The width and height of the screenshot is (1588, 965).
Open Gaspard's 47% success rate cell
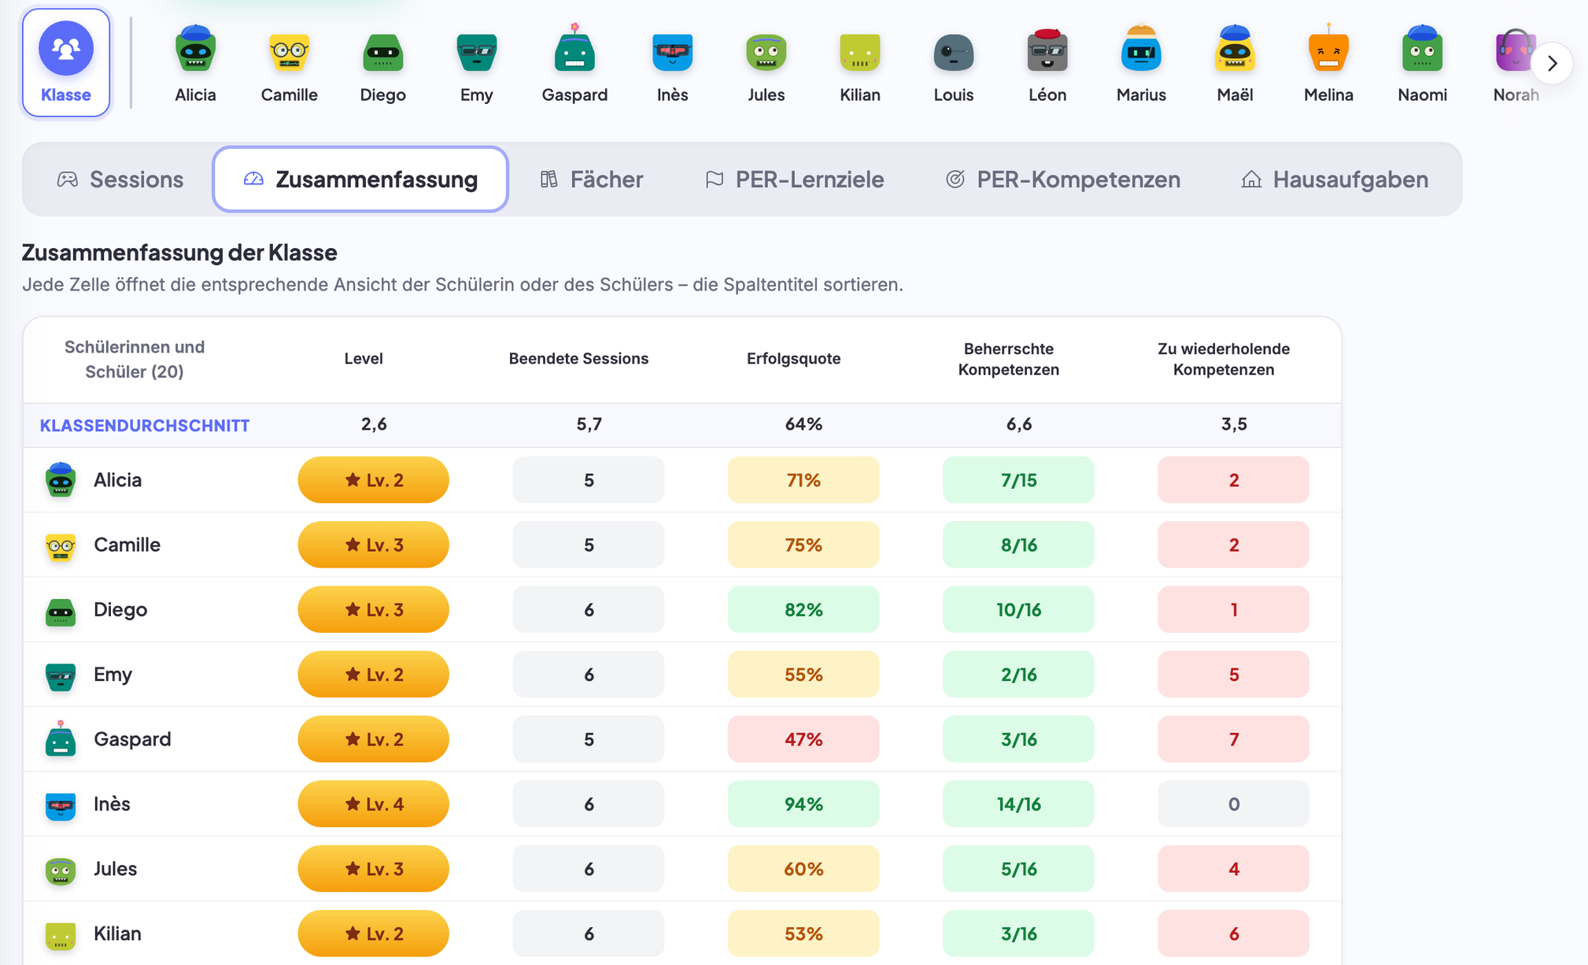803,739
